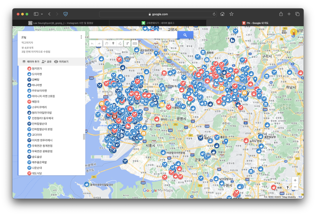Select the FN - Google 내 지도 tab
This screenshot has width=316, height=215.
[x=255, y=23]
